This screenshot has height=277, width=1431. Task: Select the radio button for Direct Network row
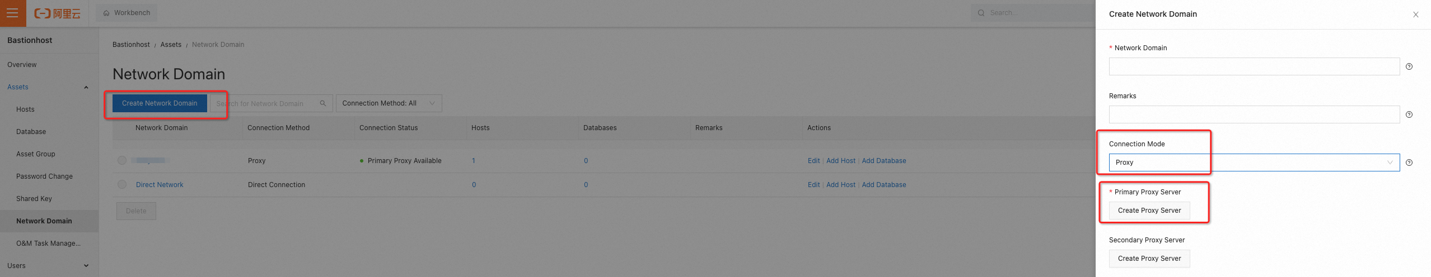pyautogui.click(x=122, y=184)
